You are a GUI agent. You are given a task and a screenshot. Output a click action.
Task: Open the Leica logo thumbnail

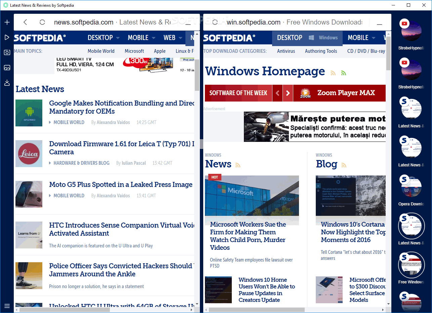pos(29,154)
